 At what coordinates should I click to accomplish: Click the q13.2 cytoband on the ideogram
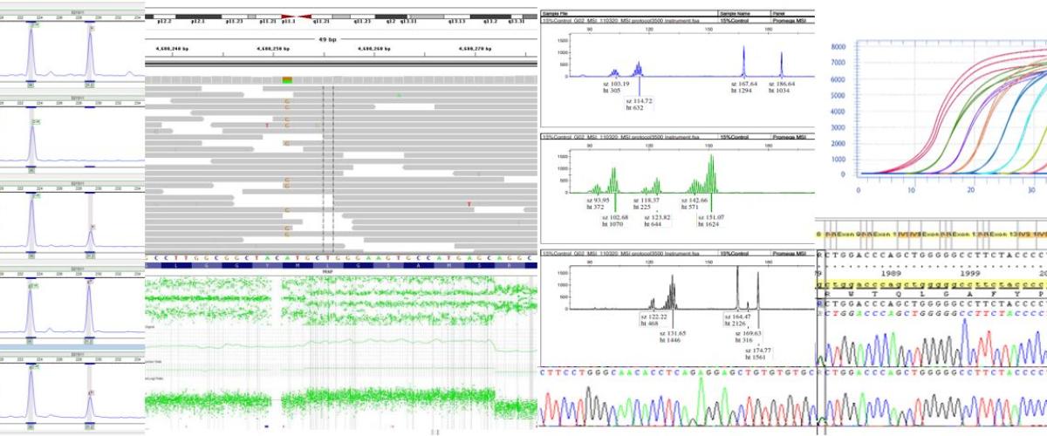click(490, 17)
